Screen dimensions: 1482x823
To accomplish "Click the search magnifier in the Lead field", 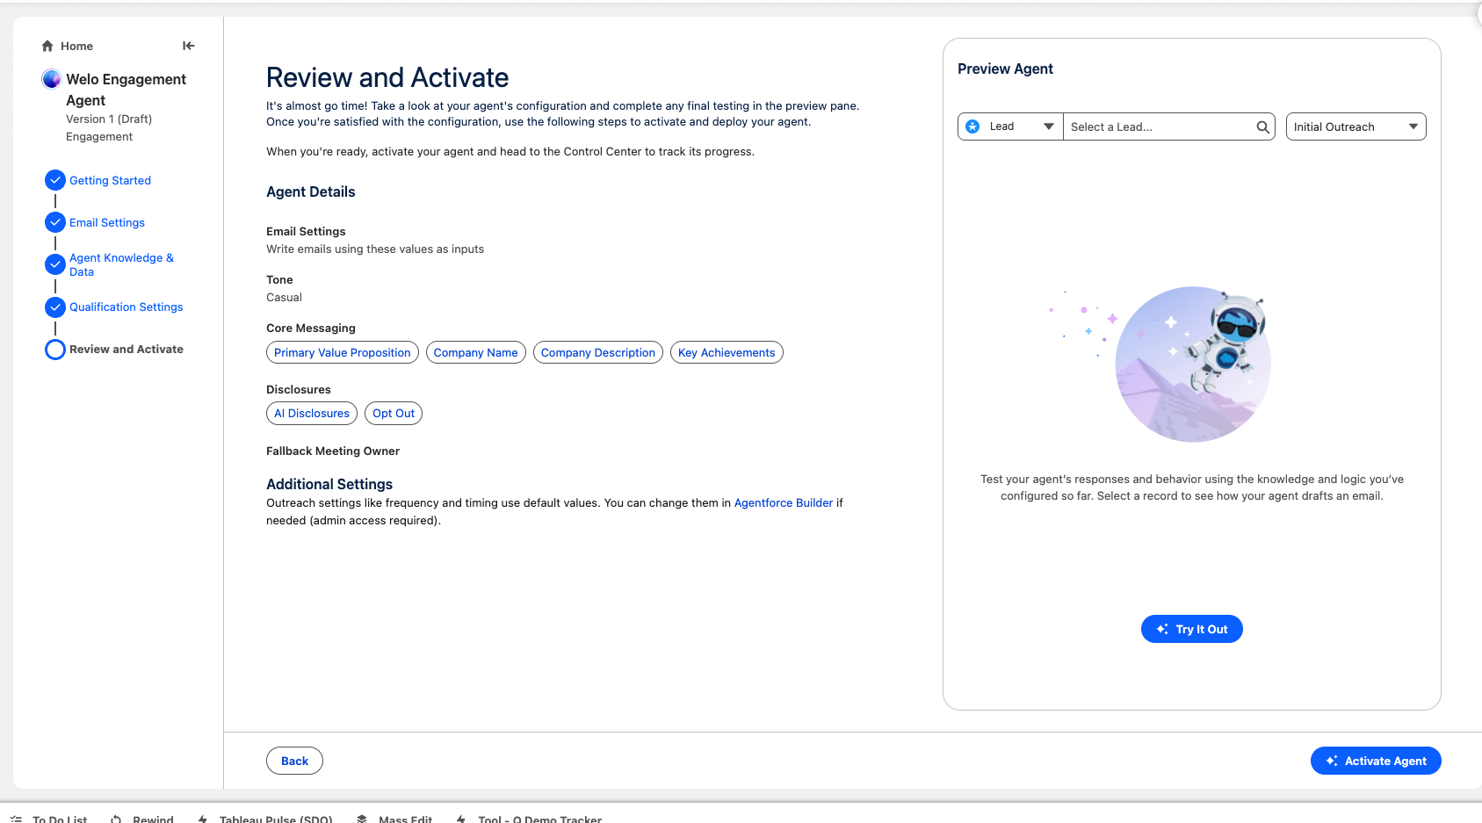I will coord(1262,127).
